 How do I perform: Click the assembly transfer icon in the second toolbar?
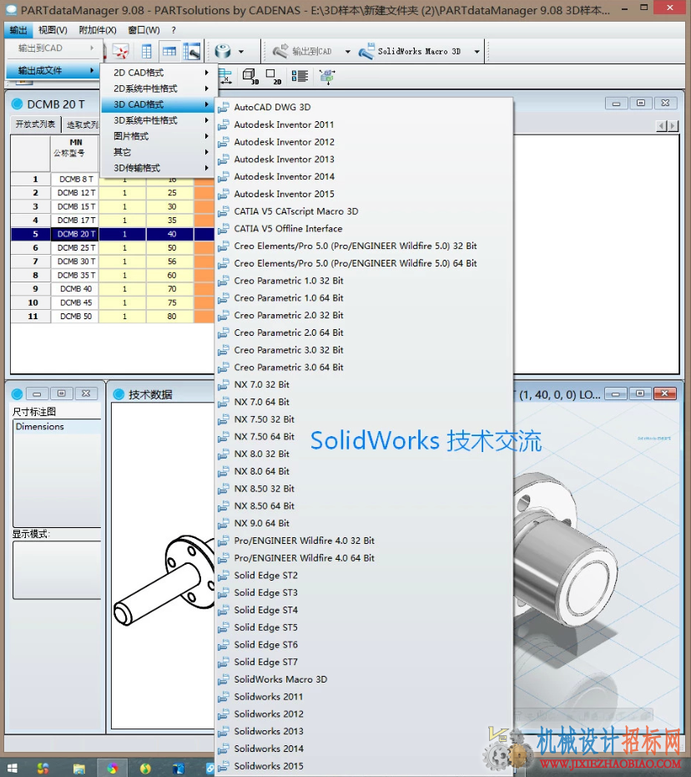click(x=327, y=76)
